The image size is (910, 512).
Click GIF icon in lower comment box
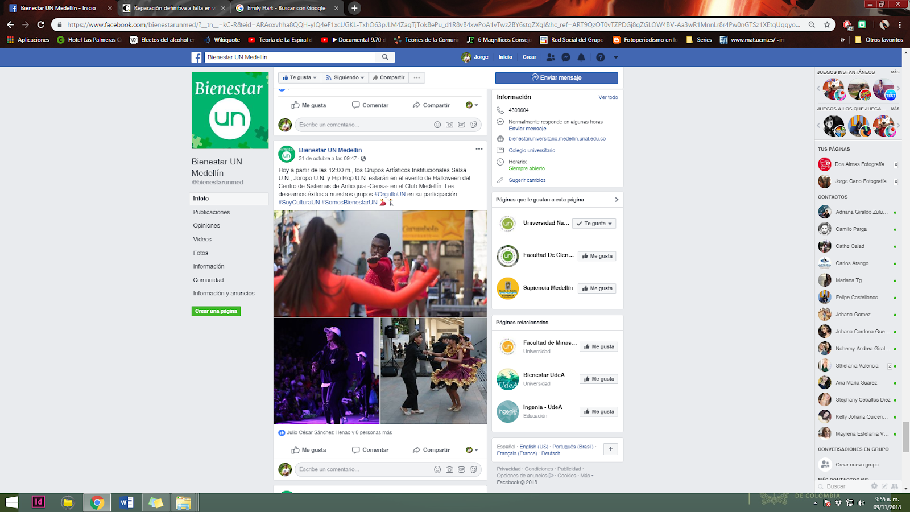tap(461, 469)
